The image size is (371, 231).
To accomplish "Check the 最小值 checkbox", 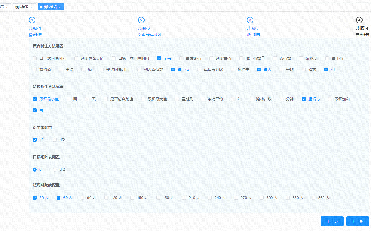I will [327, 58].
